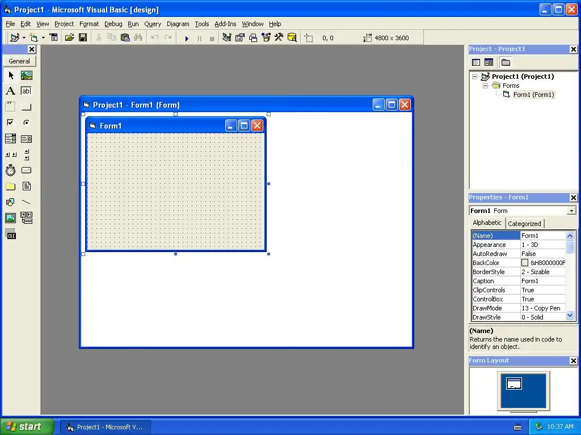Viewport: 581px width, 435px height.
Task: Open the Data View Window toolbar icon
Action: pos(292,37)
